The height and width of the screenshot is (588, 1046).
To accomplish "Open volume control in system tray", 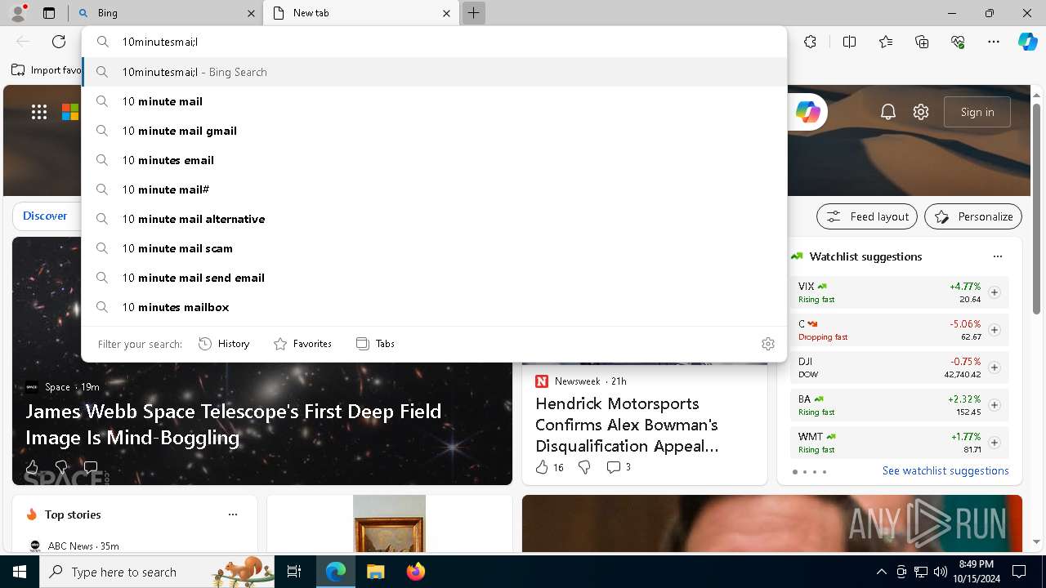I will 940,572.
